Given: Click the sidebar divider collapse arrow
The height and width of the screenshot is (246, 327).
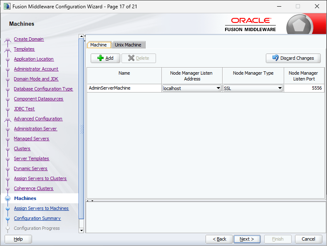Looking at the screenshot, I should pos(85,36).
